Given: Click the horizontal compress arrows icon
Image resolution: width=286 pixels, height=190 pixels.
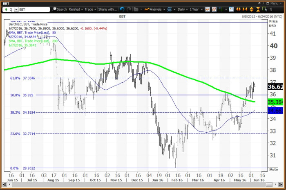Looking at the screenshot, I should tap(245, 9).
